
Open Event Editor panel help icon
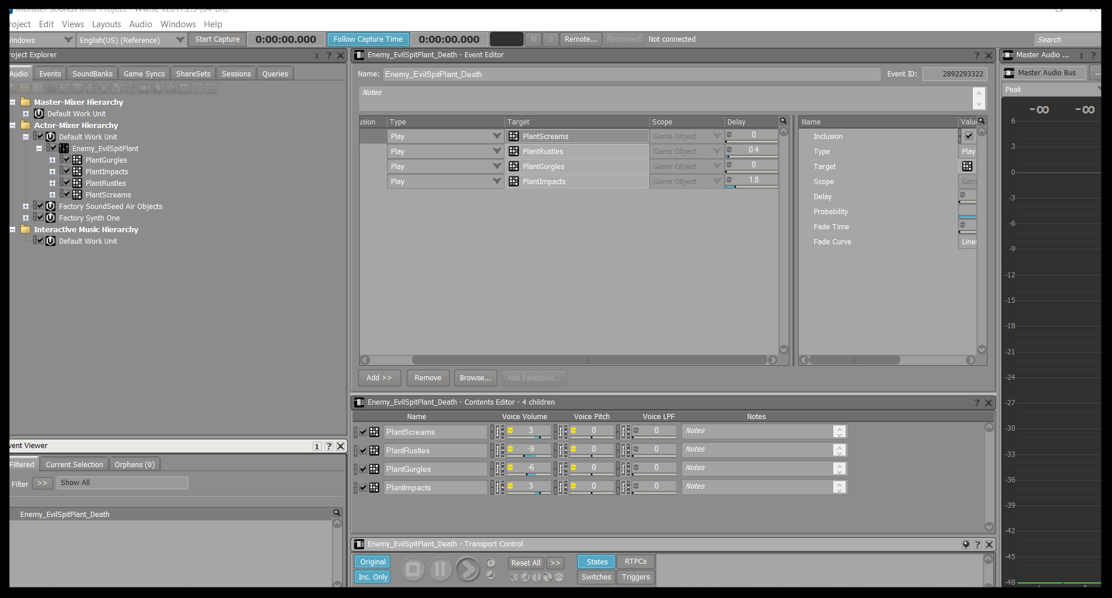point(977,55)
